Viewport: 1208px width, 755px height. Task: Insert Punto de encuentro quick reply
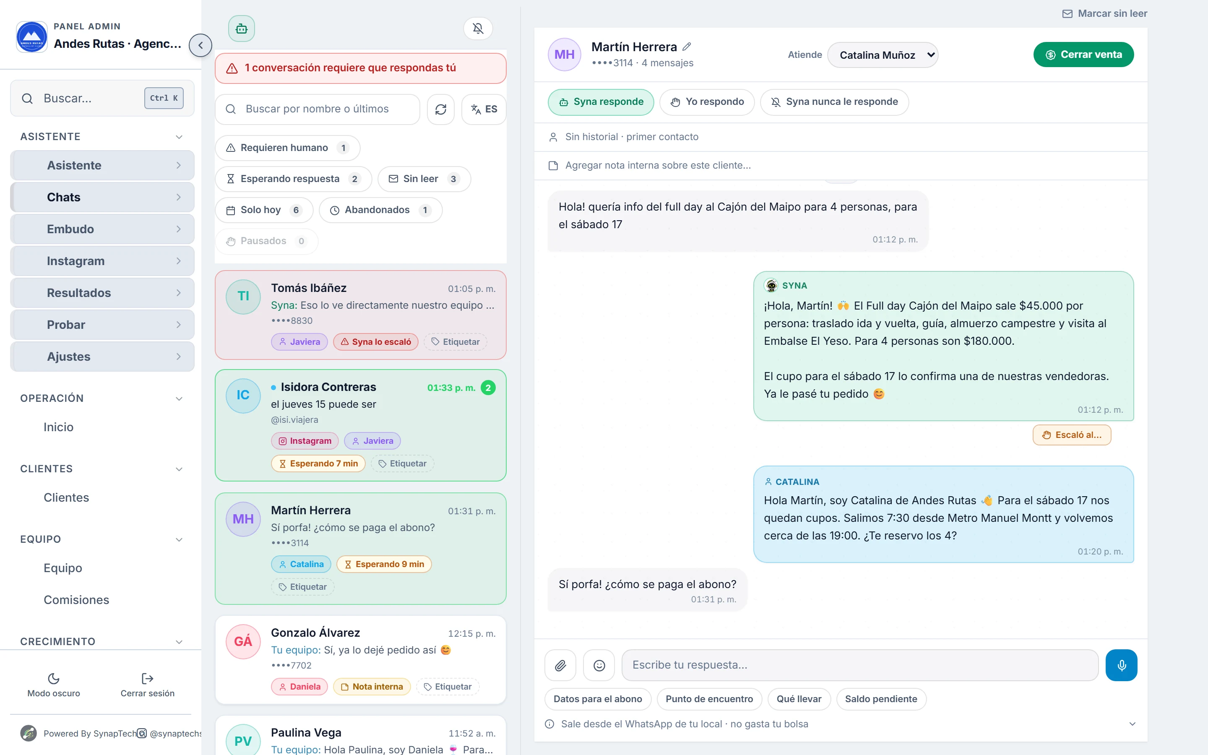click(x=709, y=699)
